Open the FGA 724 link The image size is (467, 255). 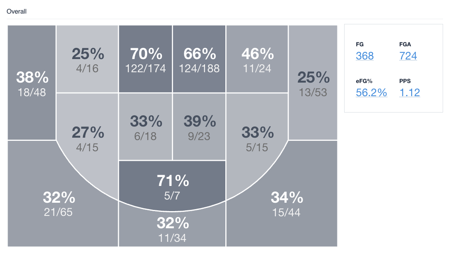[x=408, y=55]
